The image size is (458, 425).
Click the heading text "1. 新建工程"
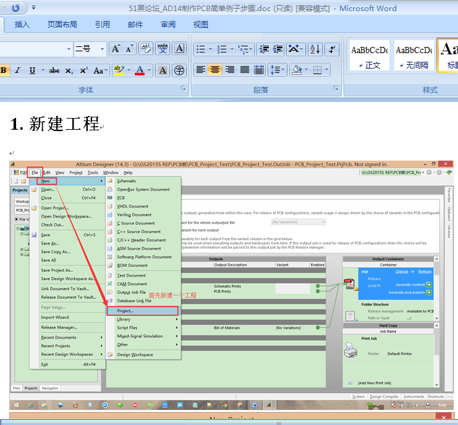click(x=55, y=124)
